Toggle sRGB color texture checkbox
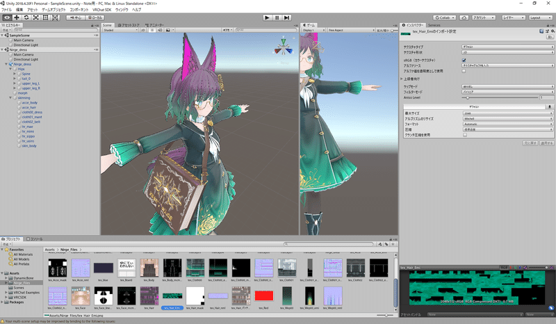This screenshot has width=556, height=324. click(464, 60)
